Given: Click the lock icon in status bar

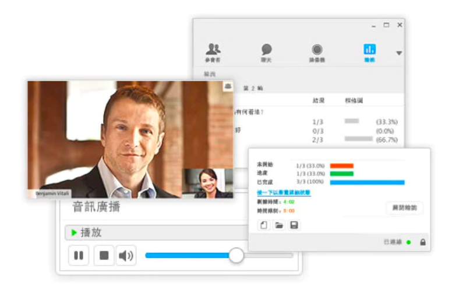Looking at the screenshot, I should (x=422, y=242).
